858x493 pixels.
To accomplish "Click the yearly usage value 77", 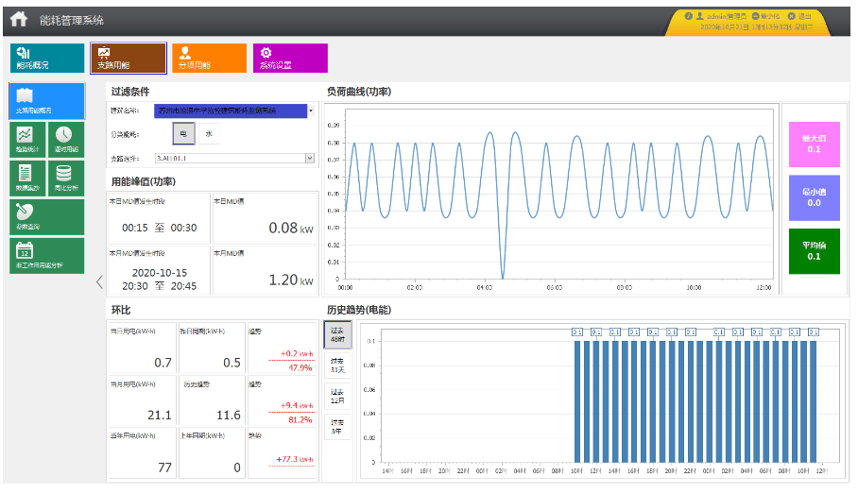I will [x=164, y=467].
